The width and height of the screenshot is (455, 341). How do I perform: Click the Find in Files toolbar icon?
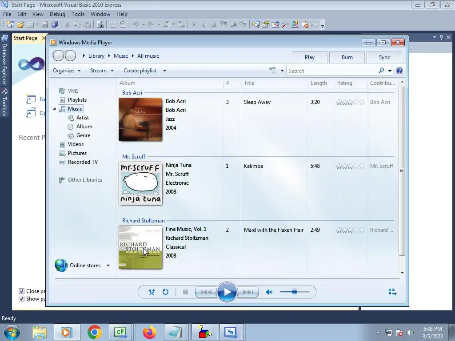100,25
